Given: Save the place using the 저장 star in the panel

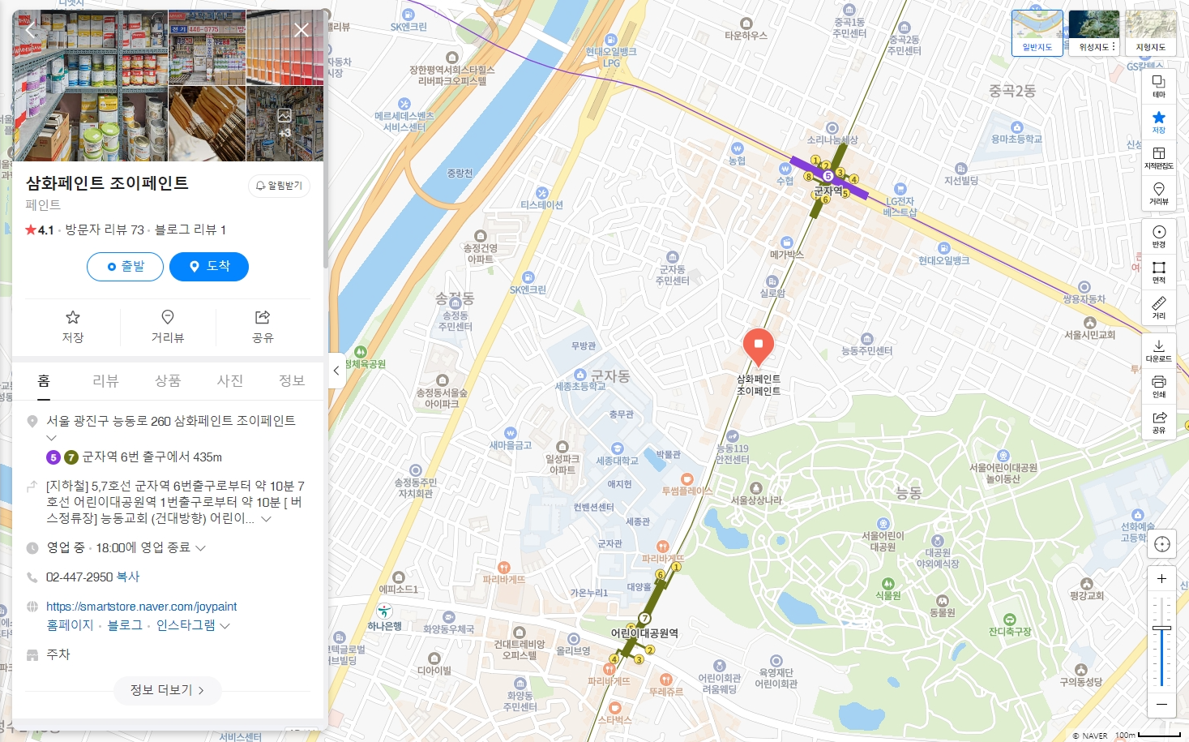Looking at the screenshot, I should (73, 326).
